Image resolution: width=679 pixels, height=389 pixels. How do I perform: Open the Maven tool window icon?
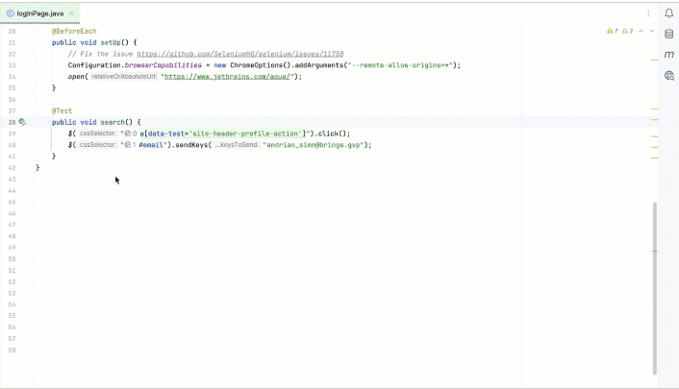click(669, 55)
